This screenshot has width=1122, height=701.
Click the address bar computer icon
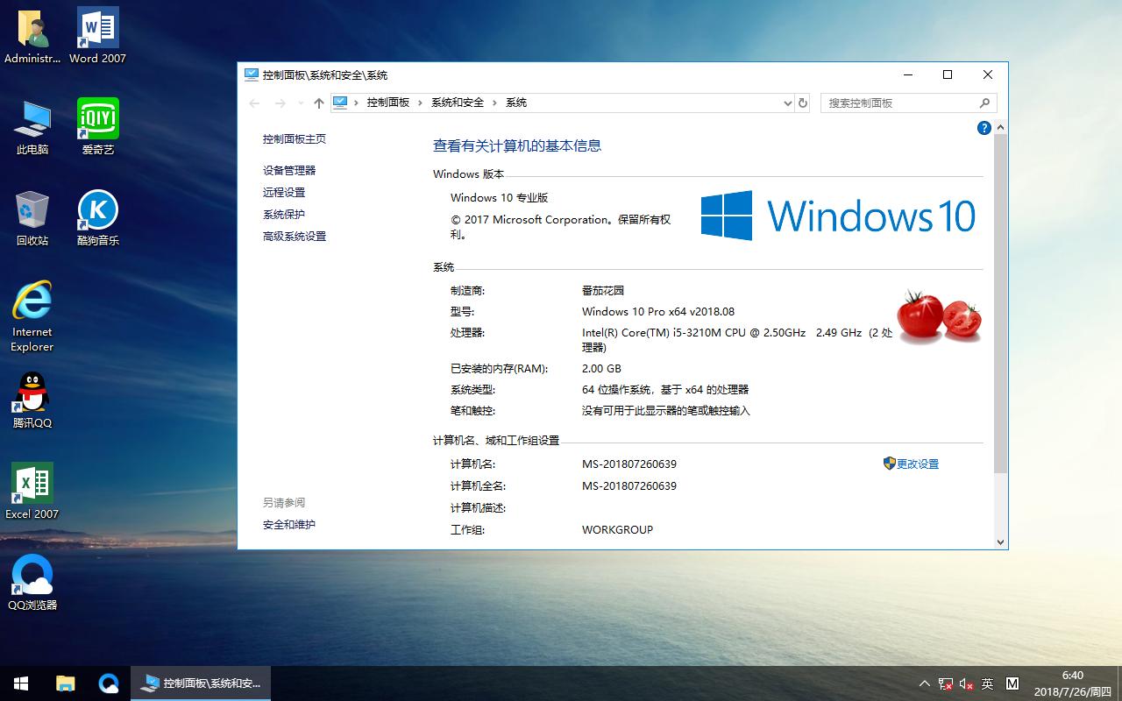click(340, 103)
